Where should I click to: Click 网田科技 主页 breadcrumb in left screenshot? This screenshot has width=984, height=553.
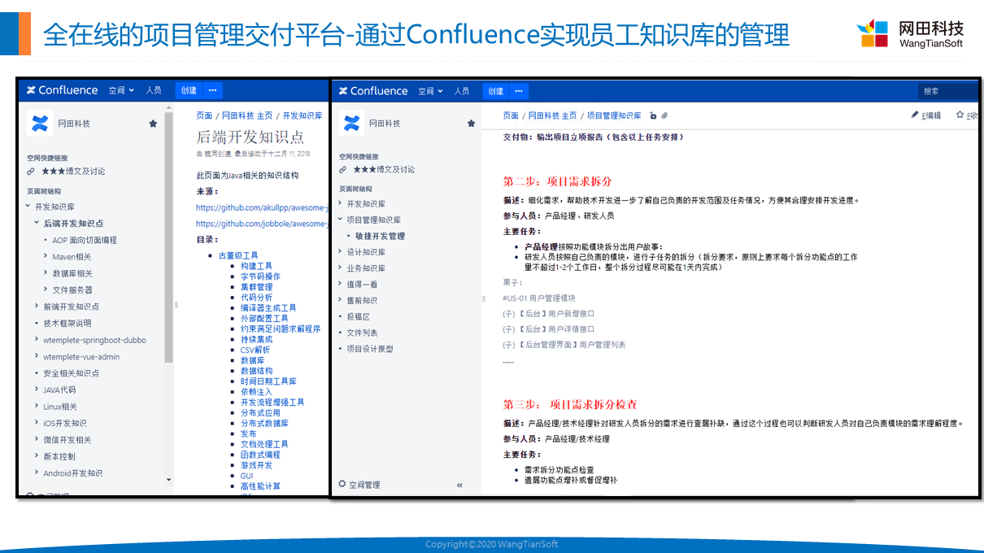point(247,116)
